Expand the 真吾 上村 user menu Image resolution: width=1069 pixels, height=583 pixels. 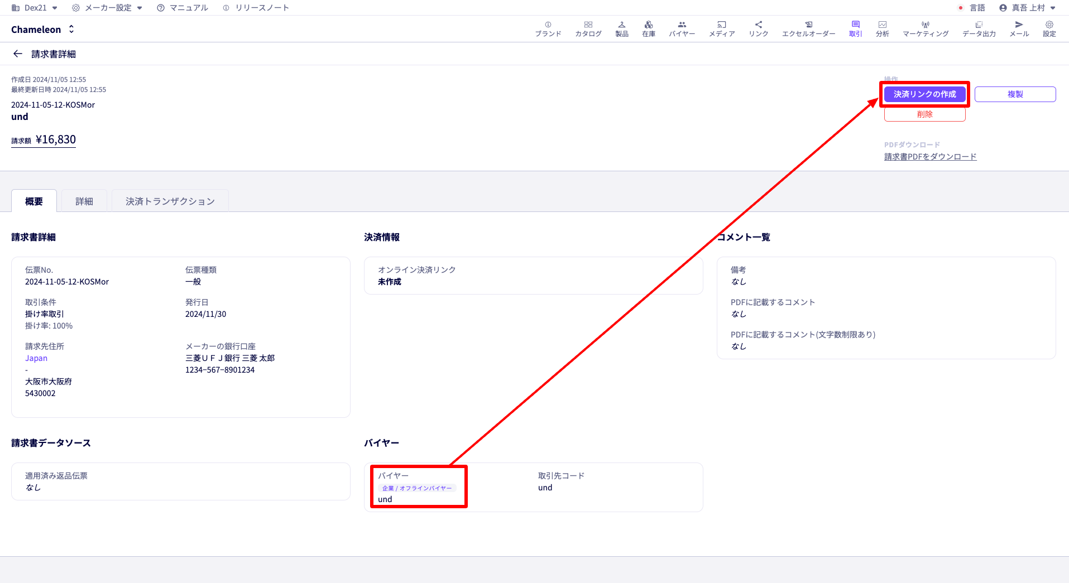pyautogui.click(x=1028, y=8)
